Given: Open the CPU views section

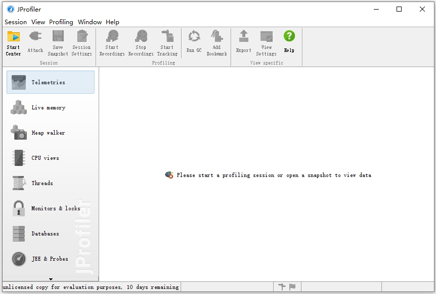Looking at the screenshot, I should [x=51, y=158].
